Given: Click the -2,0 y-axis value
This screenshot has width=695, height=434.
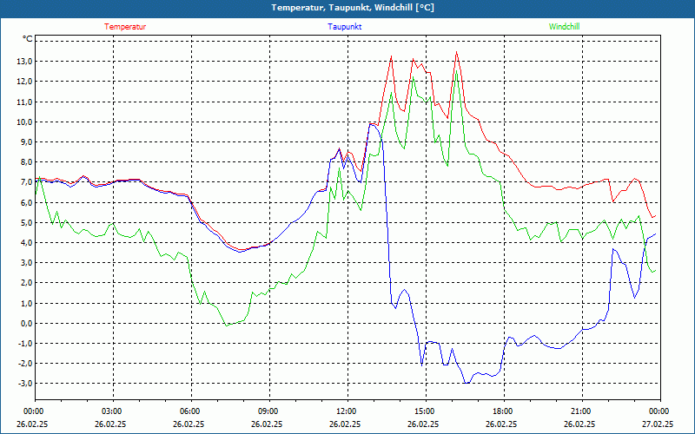Looking at the screenshot, I should [x=25, y=364].
